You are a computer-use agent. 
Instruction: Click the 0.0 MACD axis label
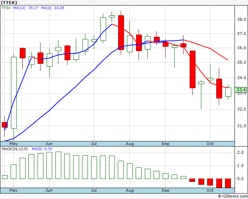tap(240, 179)
